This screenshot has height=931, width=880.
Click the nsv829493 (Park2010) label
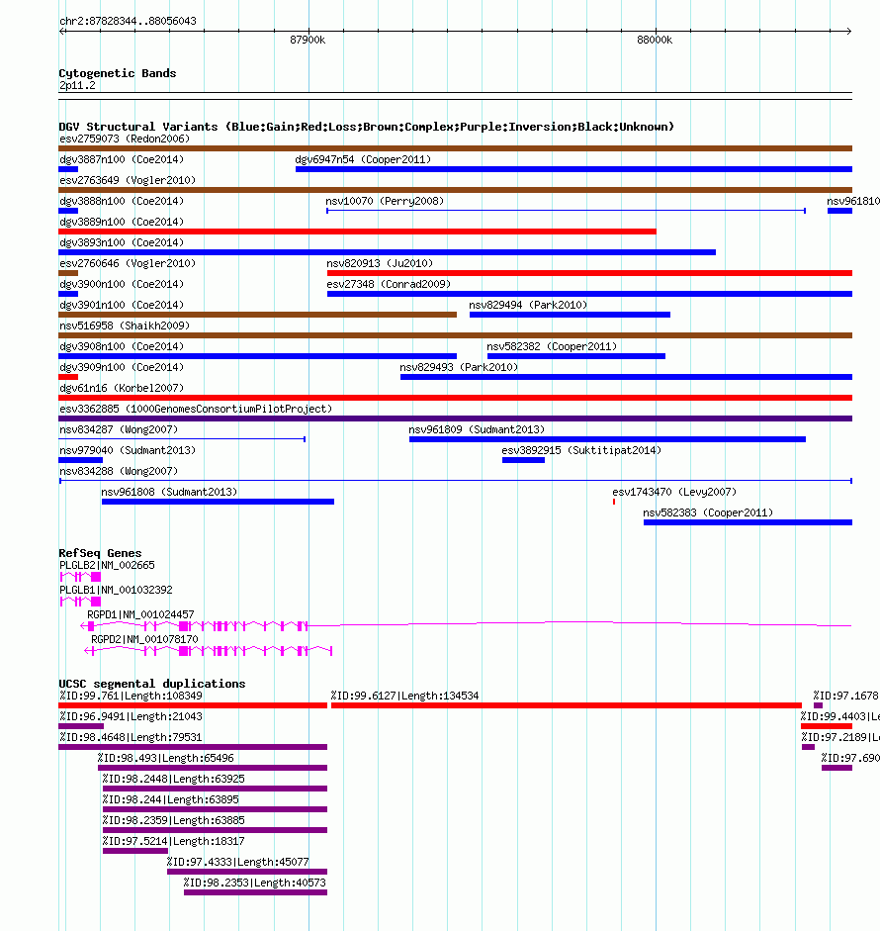(459, 367)
